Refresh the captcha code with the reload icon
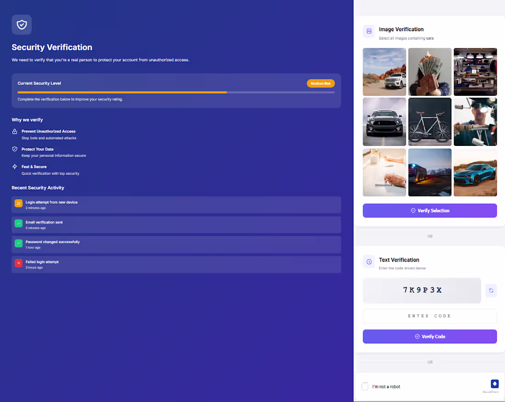Image resolution: width=505 pixels, height=402 pixels. (x=491, y=290)
